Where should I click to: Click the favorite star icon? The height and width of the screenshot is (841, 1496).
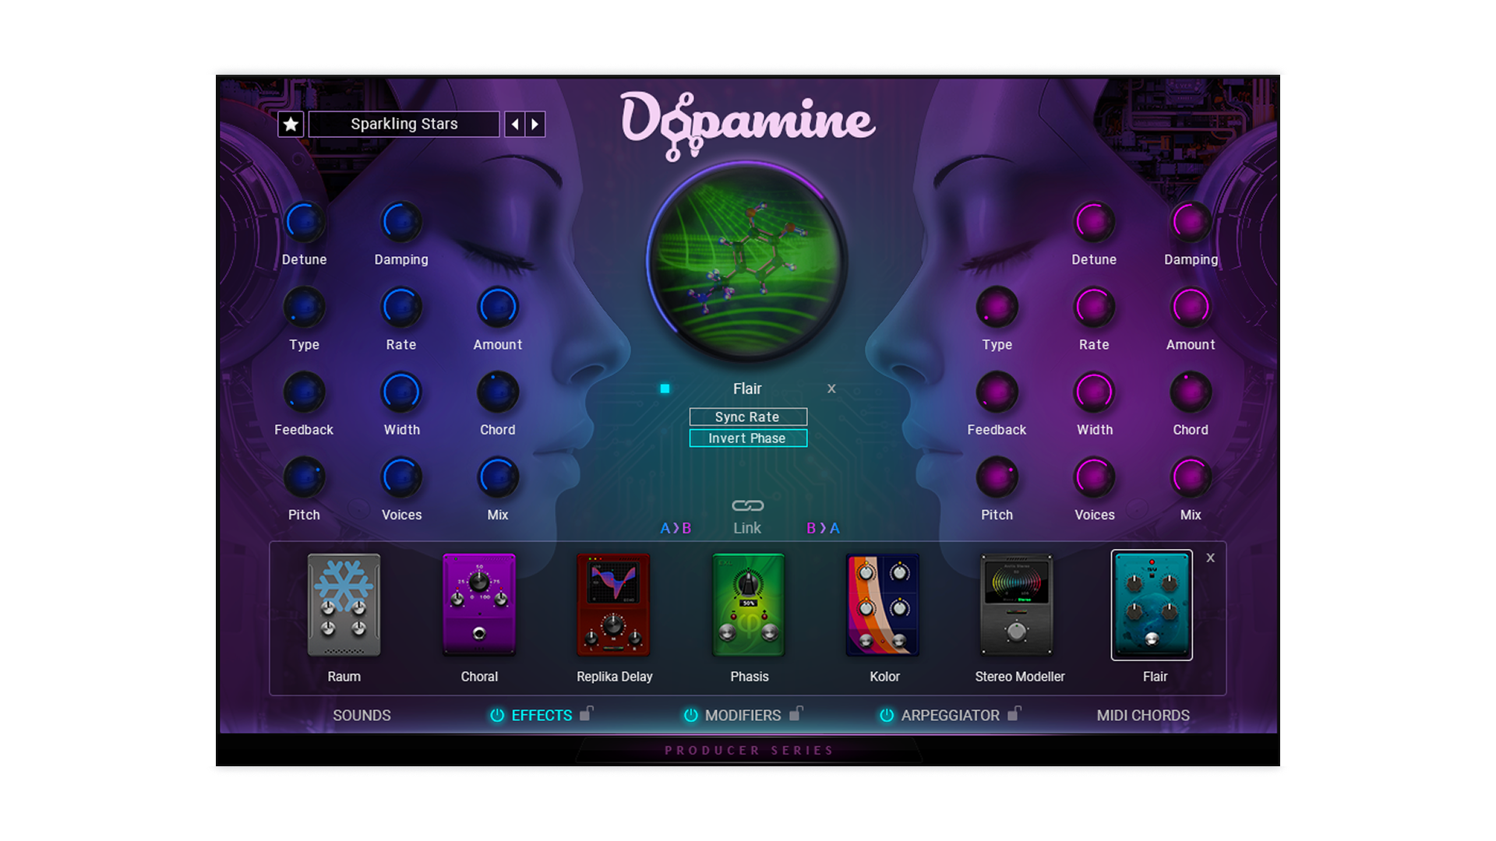291,124
